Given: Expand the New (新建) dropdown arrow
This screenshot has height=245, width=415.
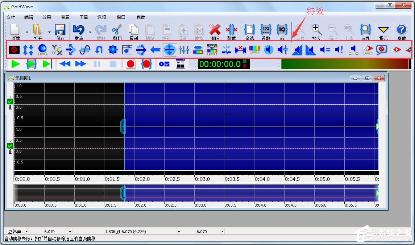Looking at the screenshot, I should [27, 32].
